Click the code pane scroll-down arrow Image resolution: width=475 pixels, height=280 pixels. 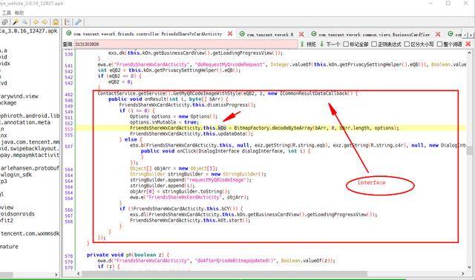pos(469,267)
